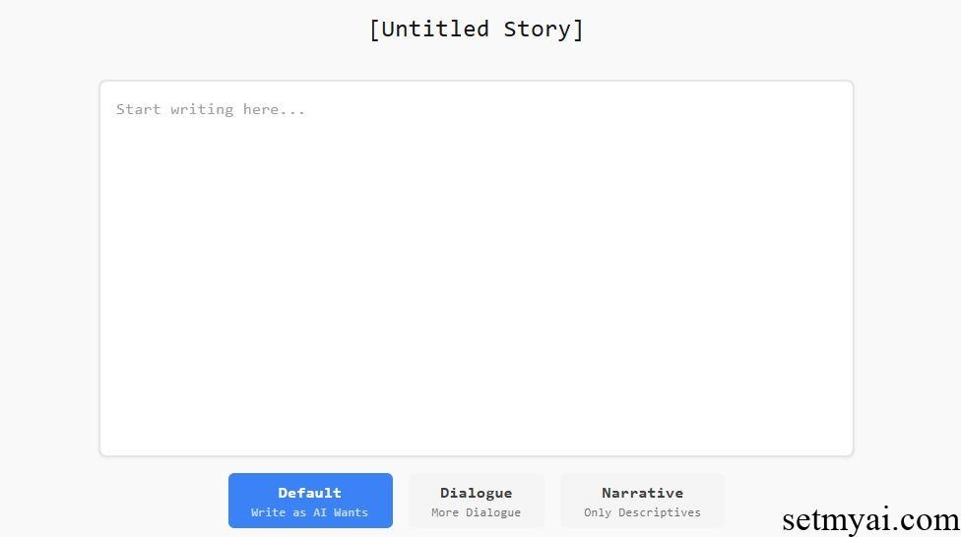Pick the mode with more dialogue

click(477, 501)
